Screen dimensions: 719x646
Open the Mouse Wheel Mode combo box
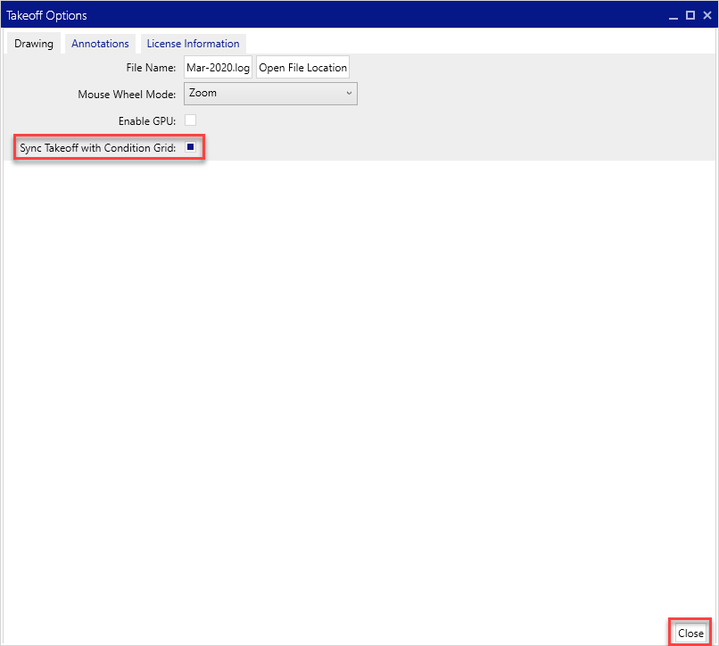(269, 94)
